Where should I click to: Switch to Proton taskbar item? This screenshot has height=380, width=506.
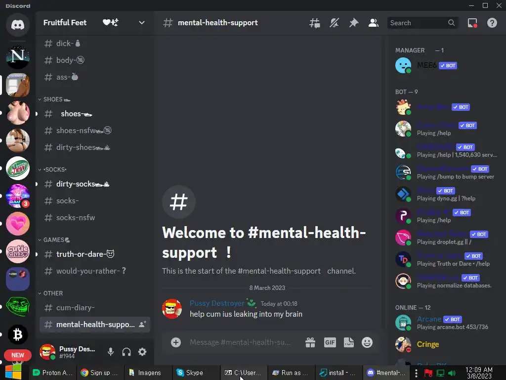click(53, 373)
